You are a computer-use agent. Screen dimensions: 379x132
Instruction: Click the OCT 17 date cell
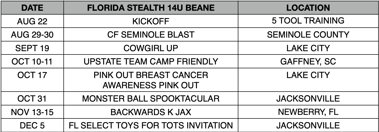point(32,80)
